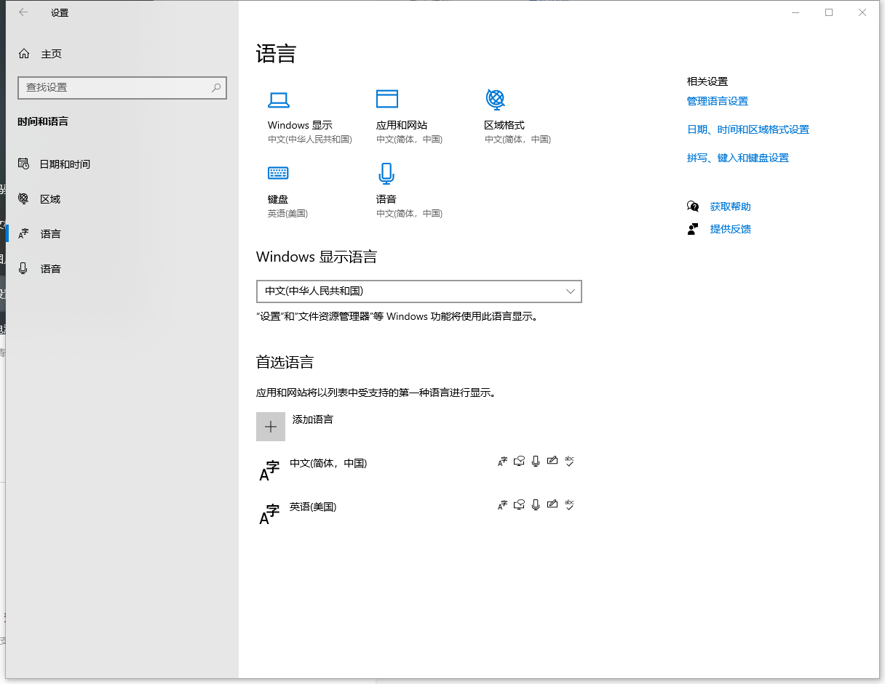885x684 pixels.
Task: Minimize the Settings window
Action: (795, 12)
